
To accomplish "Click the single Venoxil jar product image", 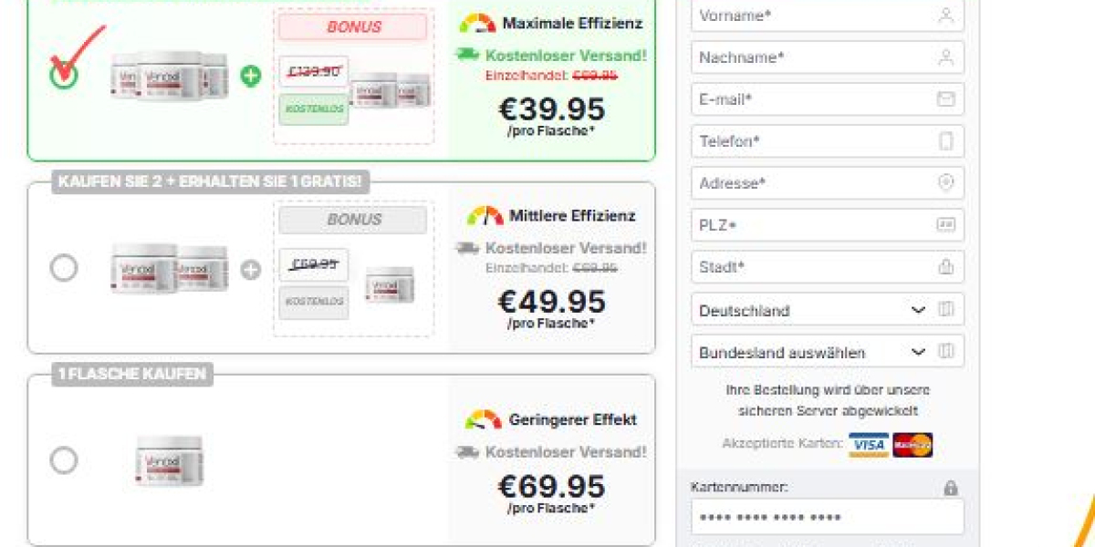I will click(x=170, y=460).
